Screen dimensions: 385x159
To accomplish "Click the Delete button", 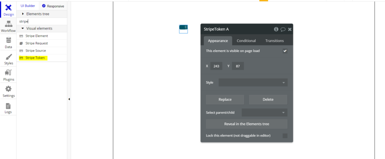I will pyautogui.click(x=268, y=100).
